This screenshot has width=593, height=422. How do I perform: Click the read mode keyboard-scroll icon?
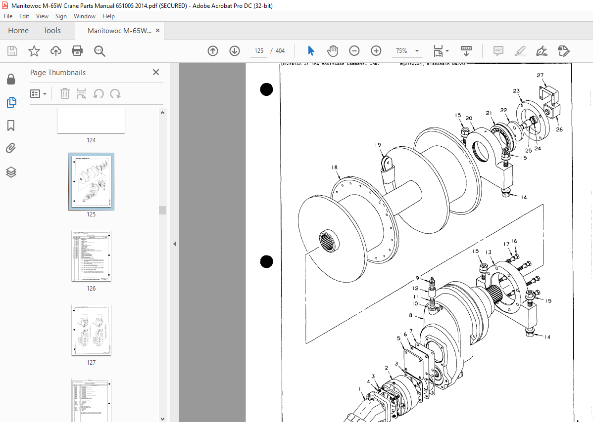coord(466,50)
